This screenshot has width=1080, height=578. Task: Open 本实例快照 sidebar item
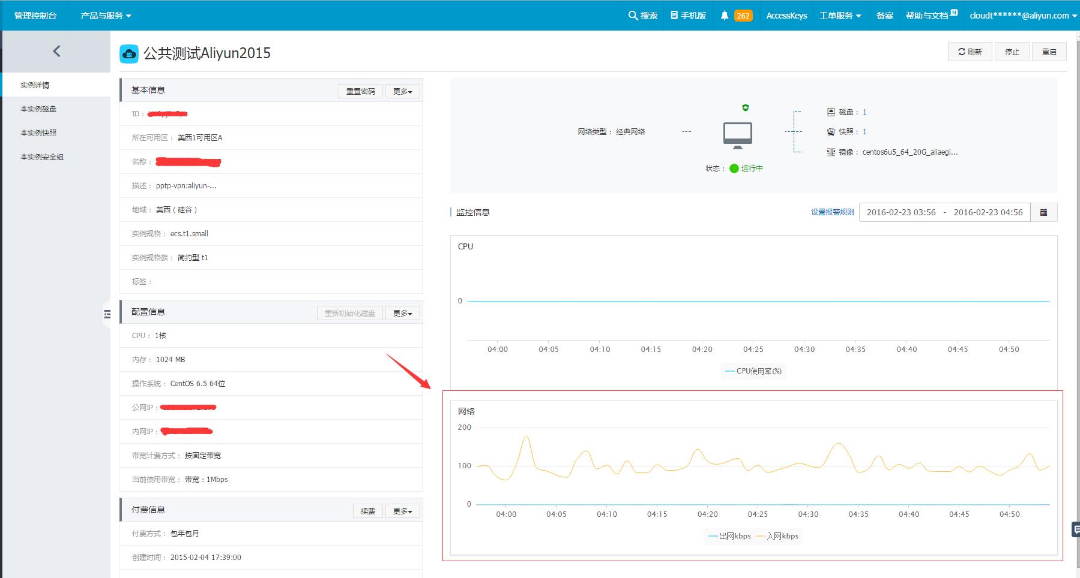click(38, 133)
